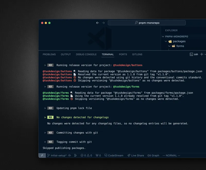The width and height of the screenshot is (206, 170).
Task: Click the source control graph icon in status bar
Action: pos(75,156)
